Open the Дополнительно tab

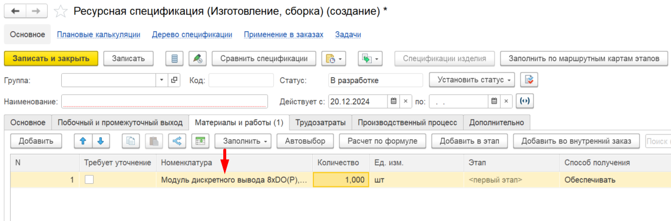click(497, 123)
